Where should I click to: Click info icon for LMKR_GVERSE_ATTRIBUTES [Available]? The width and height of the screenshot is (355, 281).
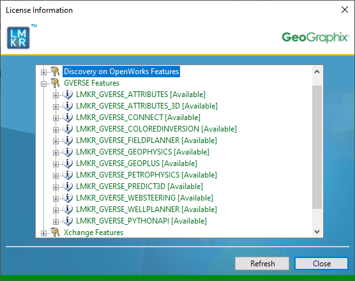[68, 95]
